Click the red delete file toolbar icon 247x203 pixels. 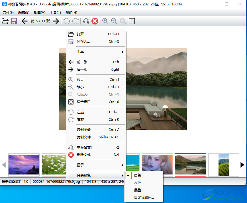95,21
